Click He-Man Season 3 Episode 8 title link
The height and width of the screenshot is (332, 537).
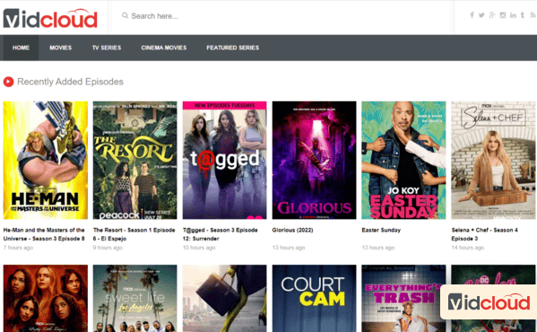[x=44, y=234]
